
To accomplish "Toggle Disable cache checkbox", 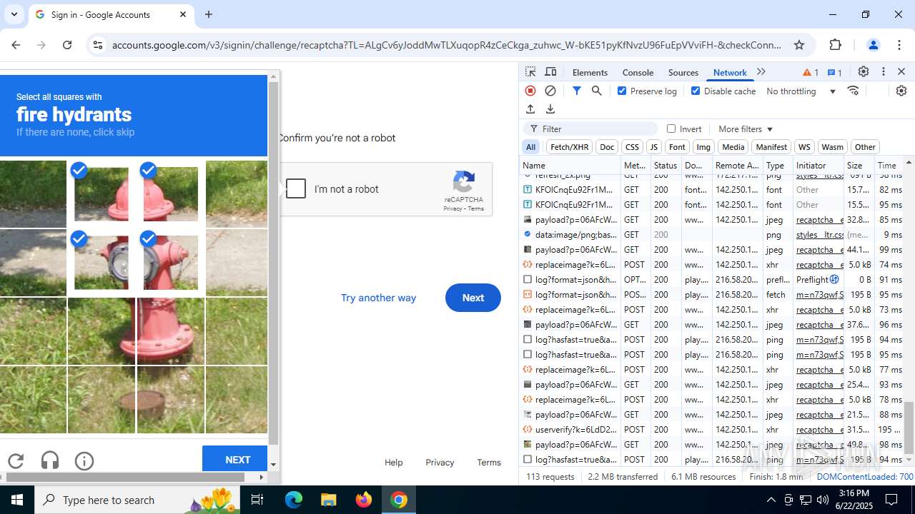I will pos(696,91).
